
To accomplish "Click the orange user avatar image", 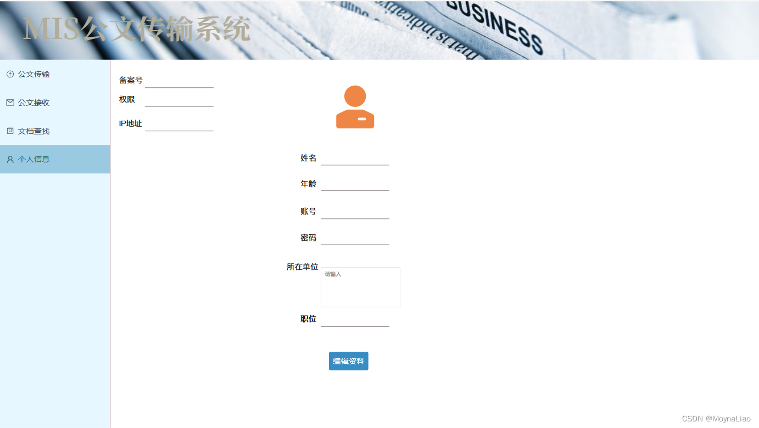I will pyautogui.click(x=355, y=106).
